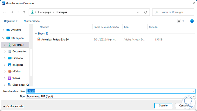Select Este equipo in the sidebar
This screenshot has height=111, width=197.
(x=17, y=38)
